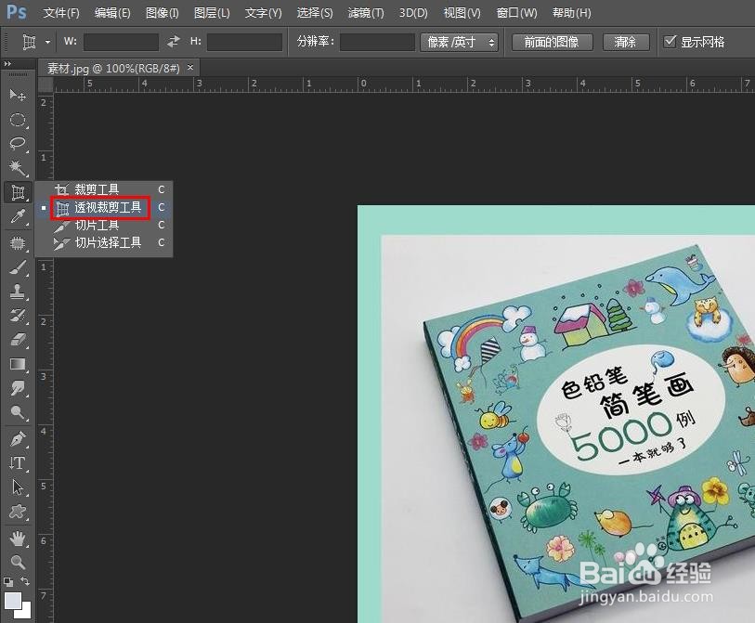Viewport: 755px width, 623px height.
Task: Click the 清除 button
Action: point(626,42)
